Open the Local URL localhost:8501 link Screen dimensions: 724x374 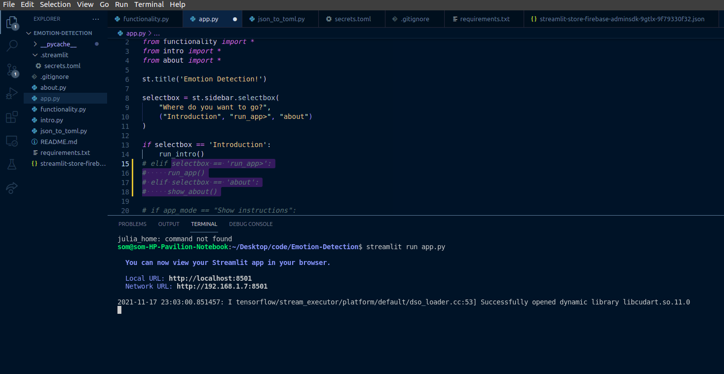[210, 278]
